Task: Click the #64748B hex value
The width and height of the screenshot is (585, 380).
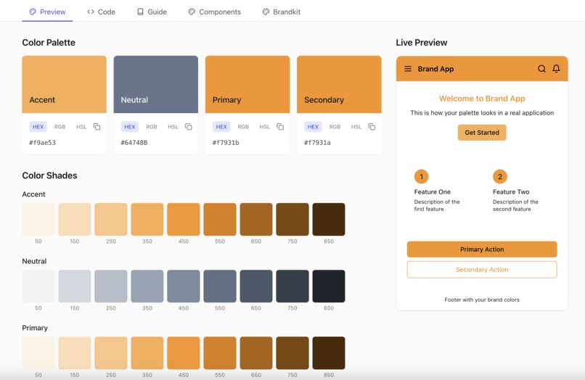Action: 134,142
